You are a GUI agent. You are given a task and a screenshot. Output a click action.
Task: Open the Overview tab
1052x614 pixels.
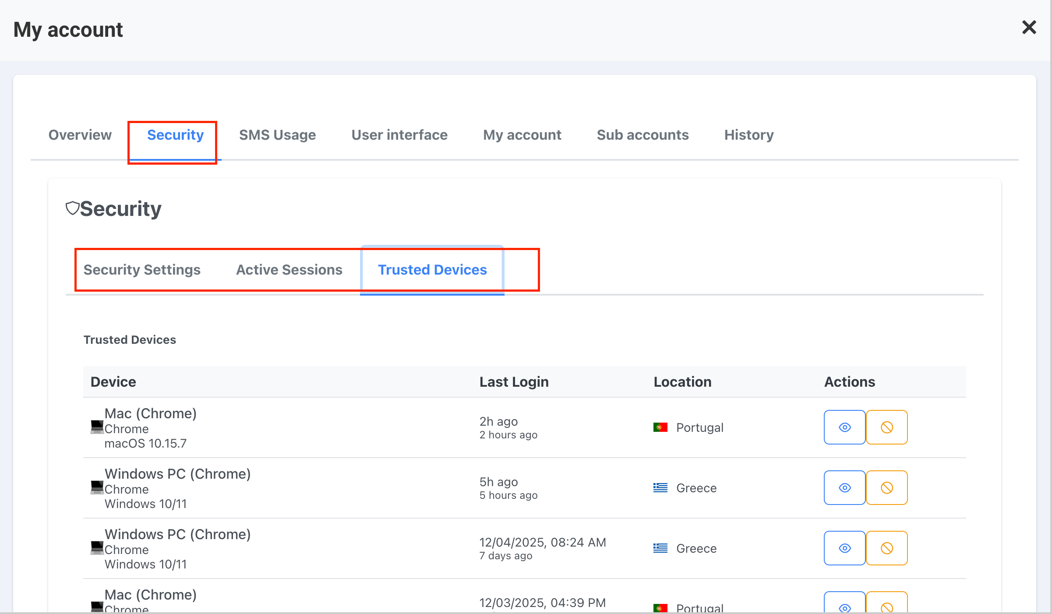80,135
